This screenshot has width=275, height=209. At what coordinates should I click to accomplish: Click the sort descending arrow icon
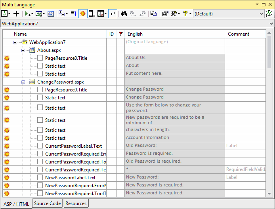tap(73, 13)
